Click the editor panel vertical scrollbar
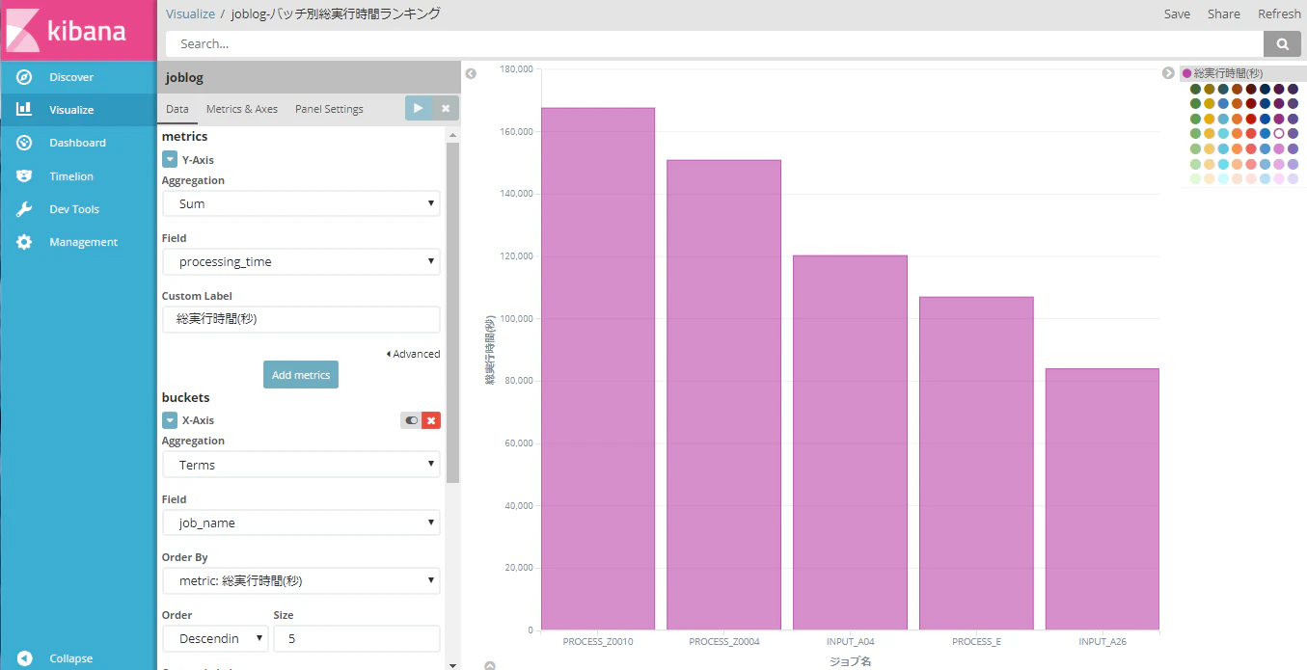The height and width of the screenshot is (670, 1307). pyautogui.click(x=452, y=312)
